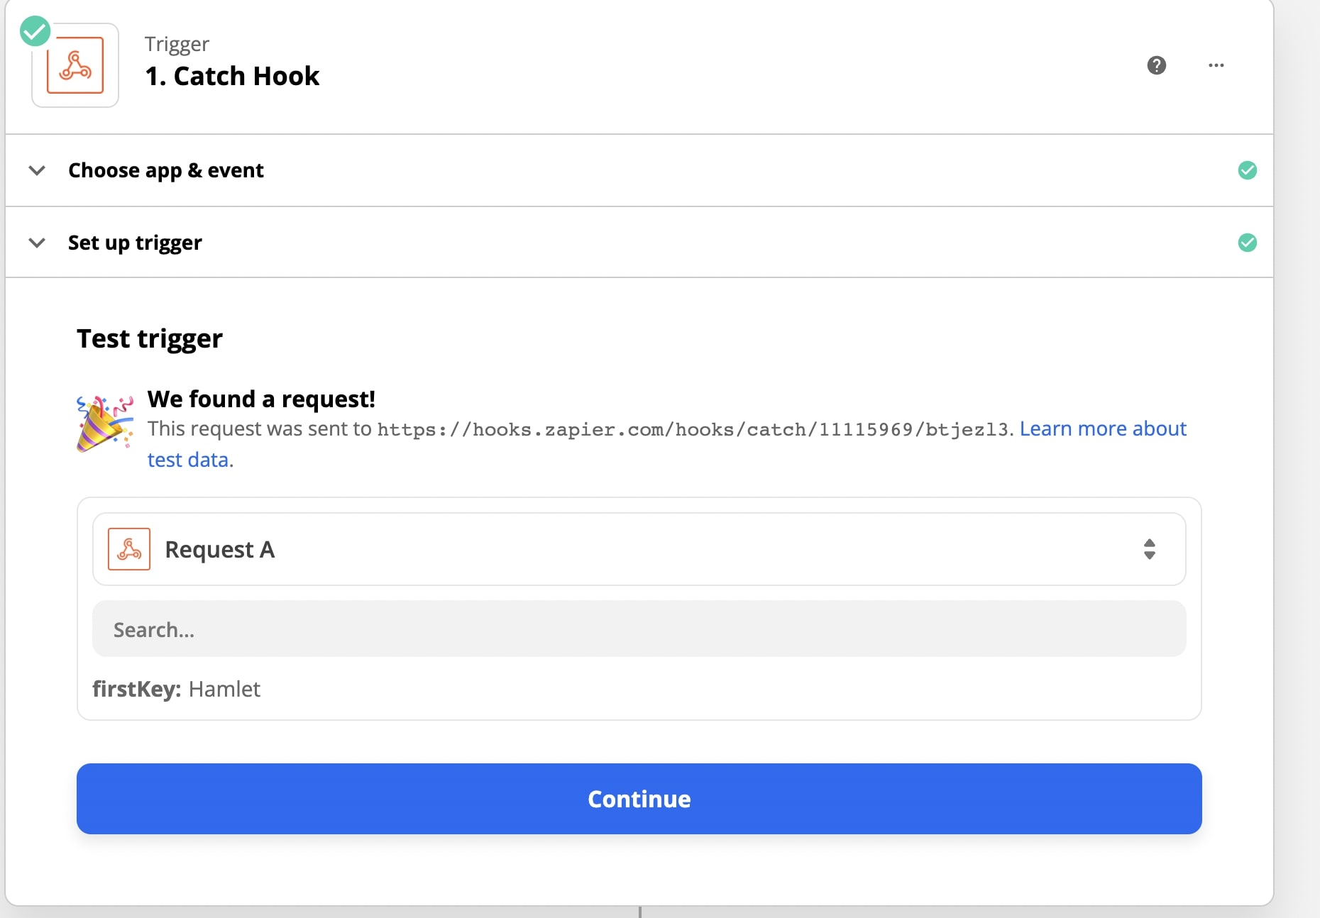Click the green checkmark on trigger icon

pyautogui.click(x=35, y=31)
